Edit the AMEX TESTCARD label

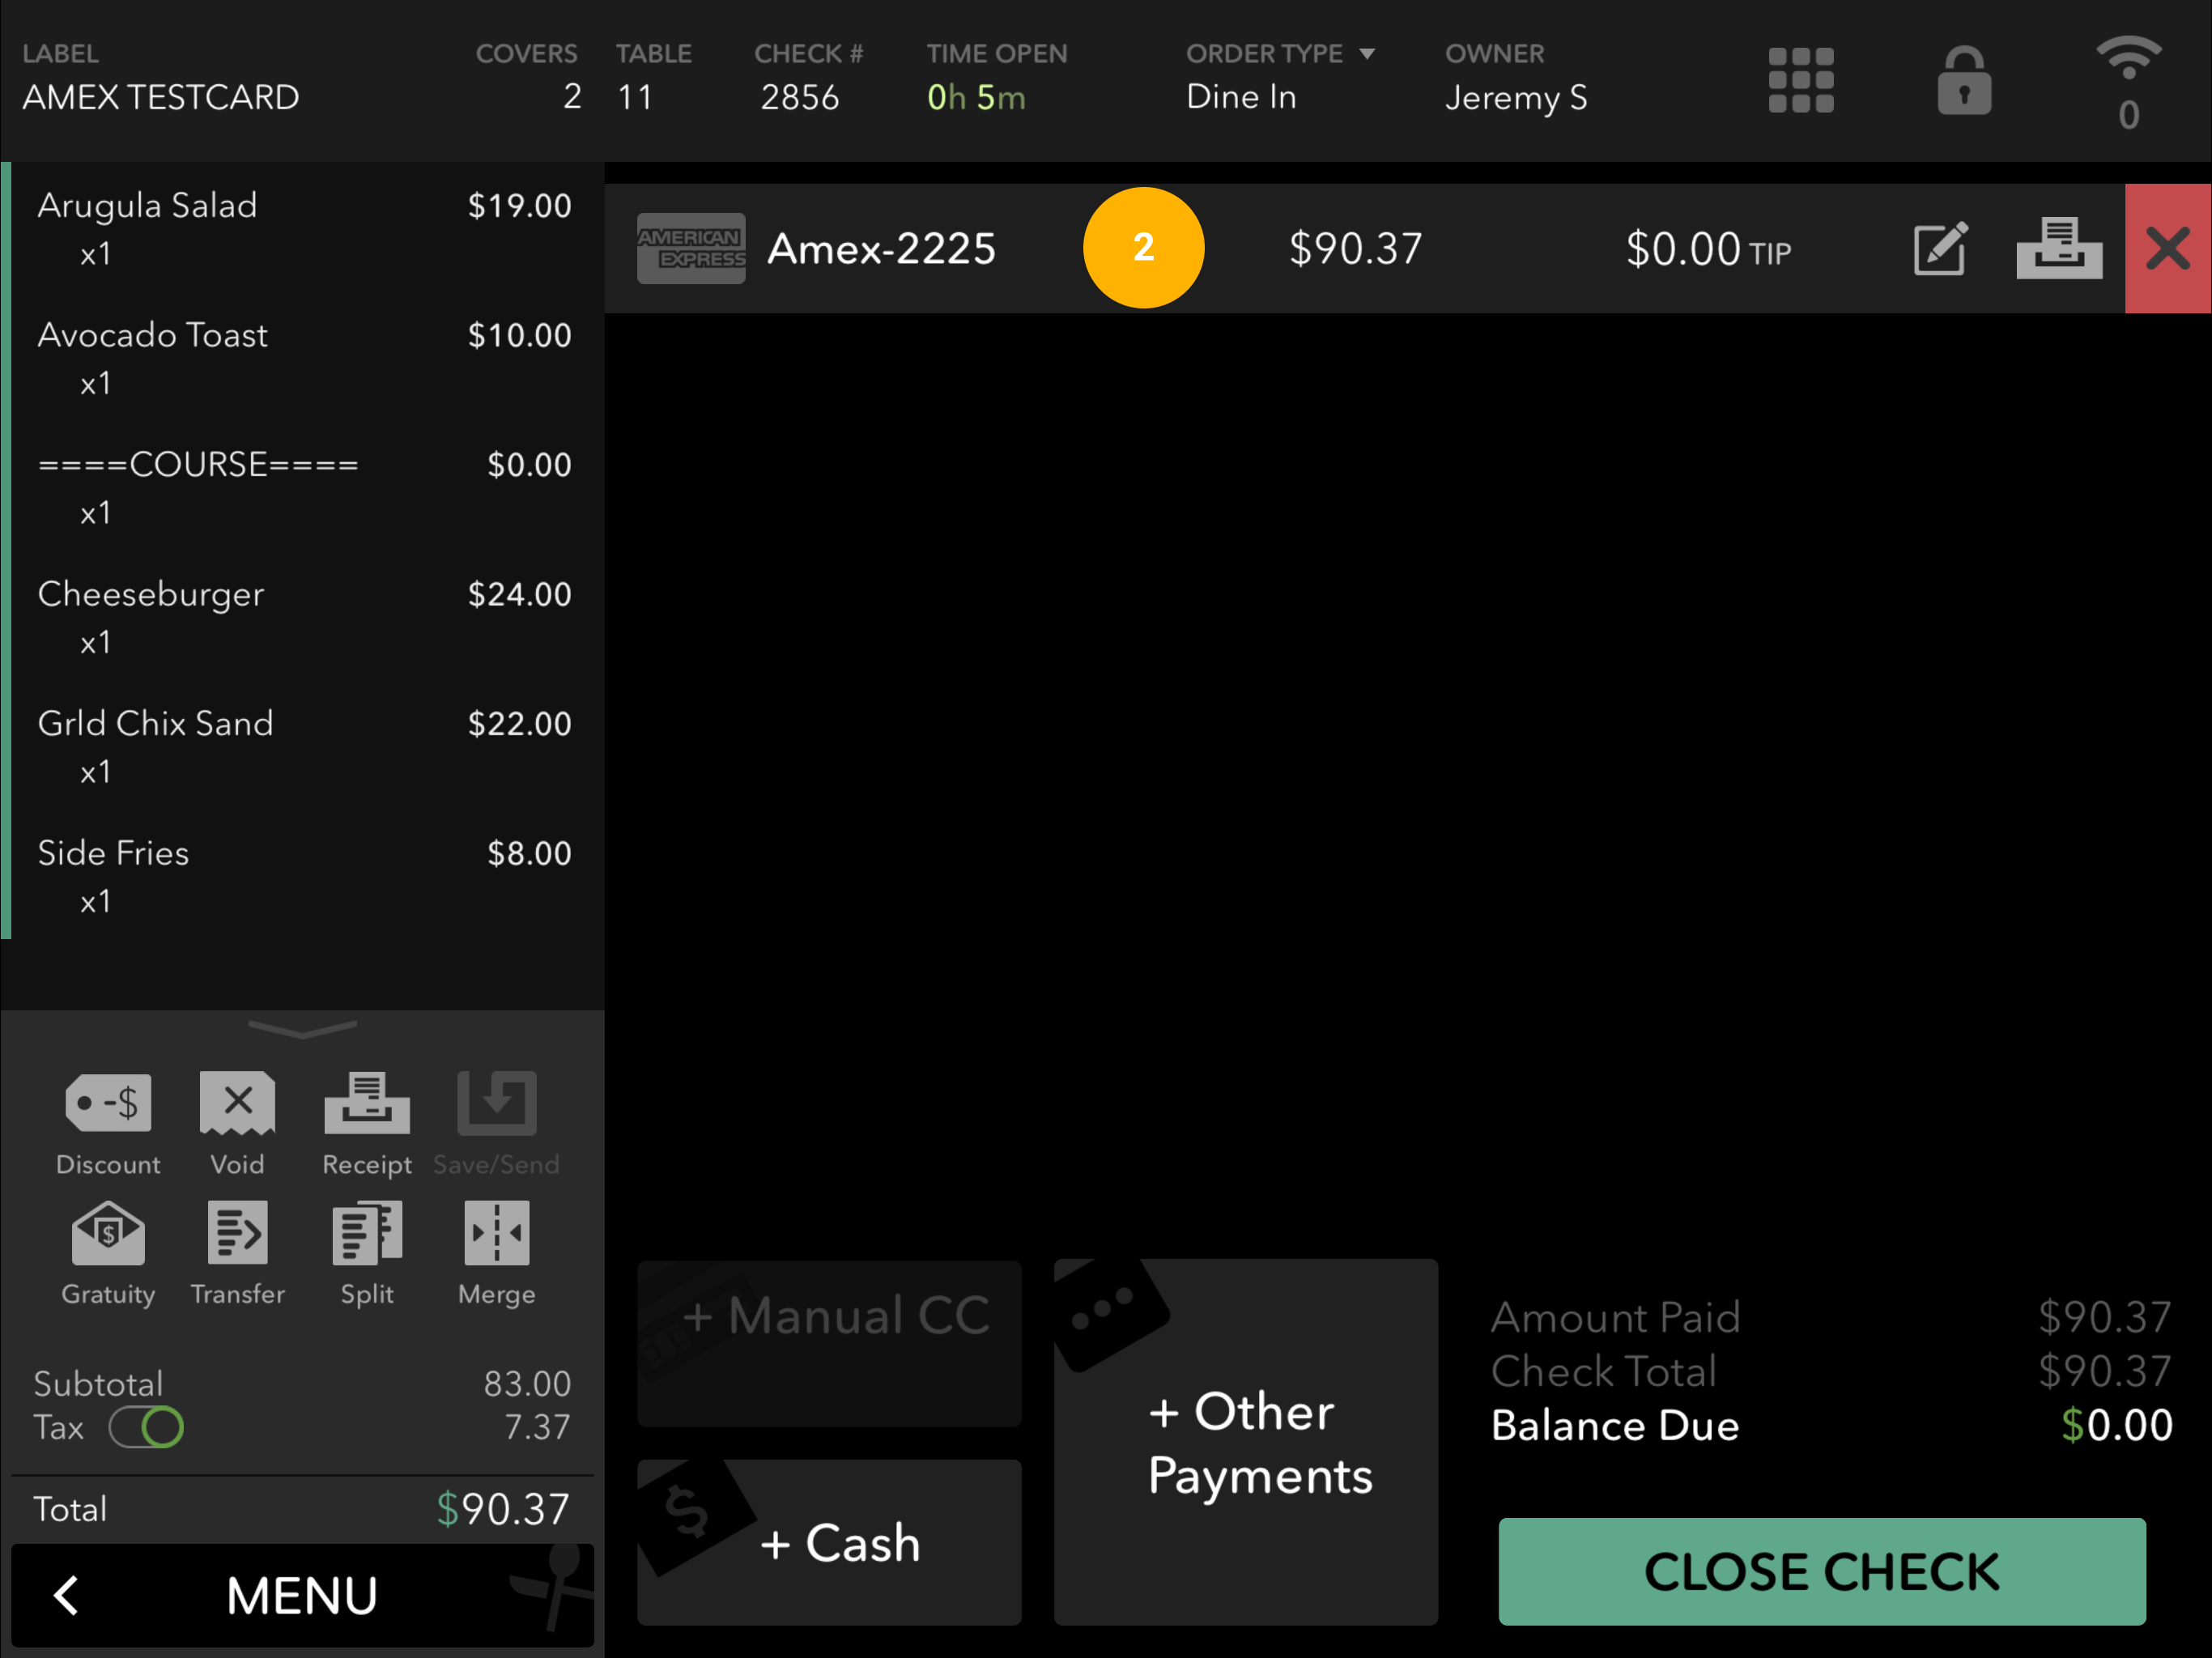(160, 97)
